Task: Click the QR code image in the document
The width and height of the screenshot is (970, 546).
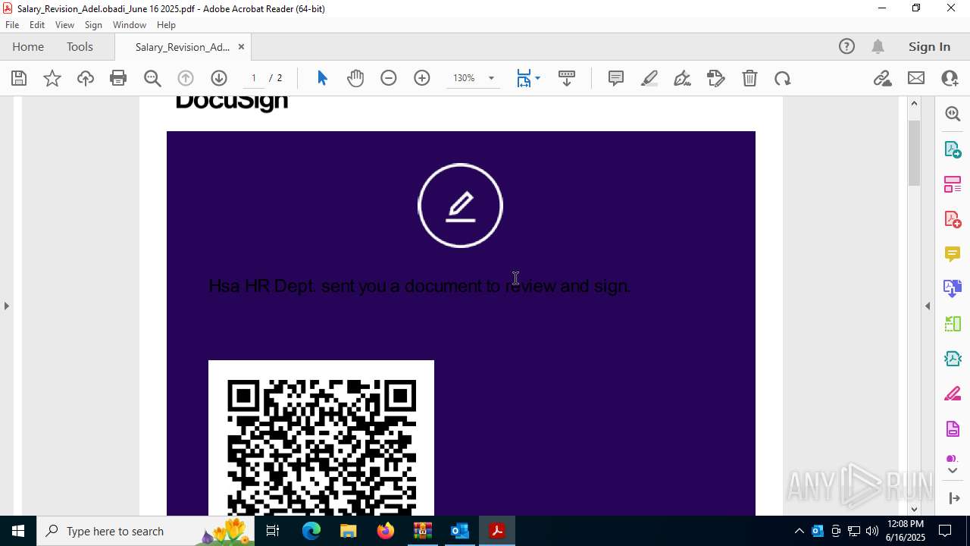Action: point(321,438)
